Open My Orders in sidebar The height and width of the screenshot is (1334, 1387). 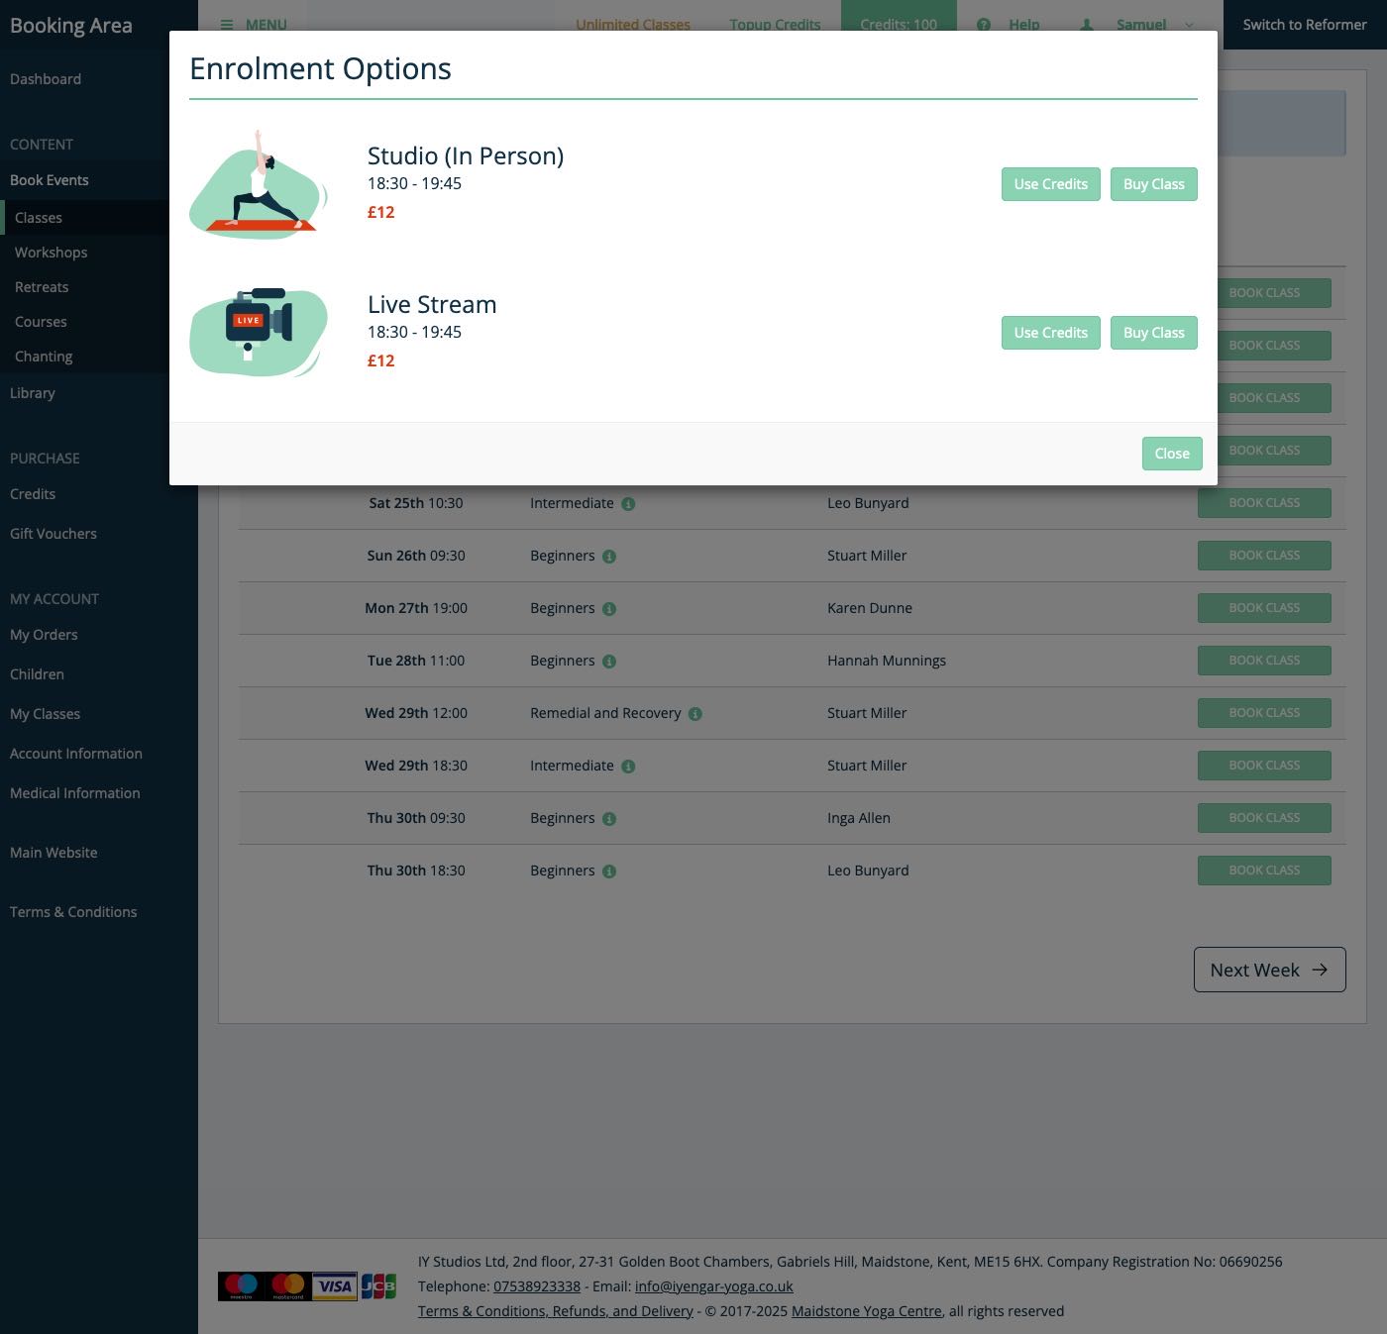44,635
